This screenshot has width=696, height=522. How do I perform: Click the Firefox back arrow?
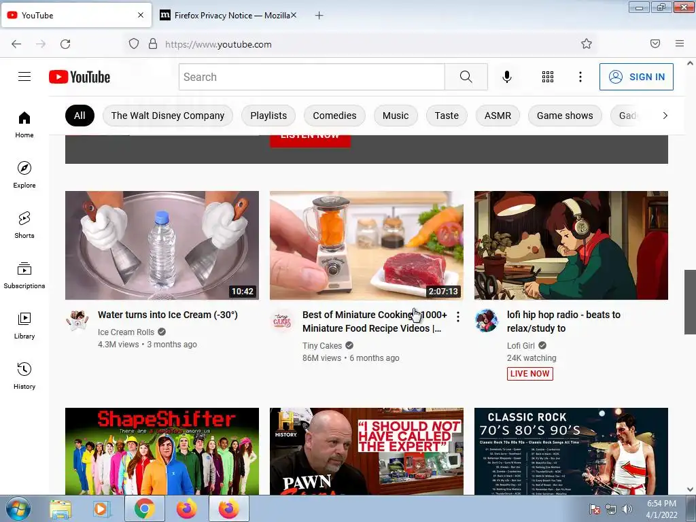point(16,44)
